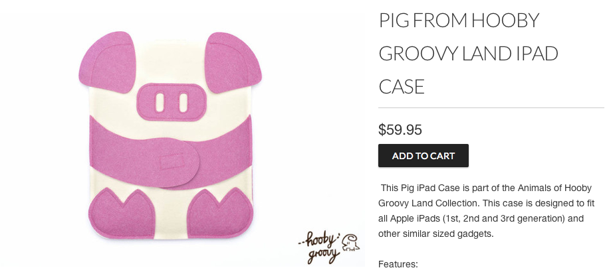The height and width of the screenshot is (274, 605).
Task: Click the pig's pink snout
Action: click(172, 102)
